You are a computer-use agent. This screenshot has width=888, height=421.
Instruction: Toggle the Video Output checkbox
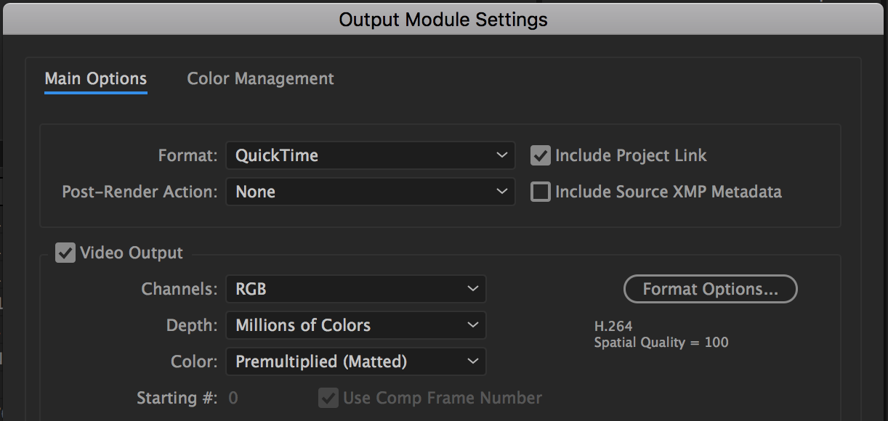click(x=65, y=253)
